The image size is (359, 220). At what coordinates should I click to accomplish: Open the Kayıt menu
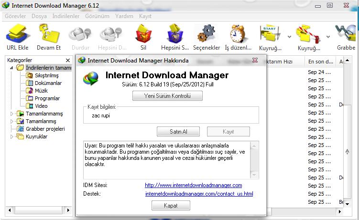(x=145, y=16)
